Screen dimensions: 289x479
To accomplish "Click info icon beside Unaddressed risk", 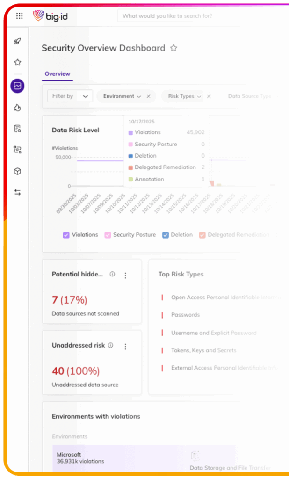I will click(111, 345).
